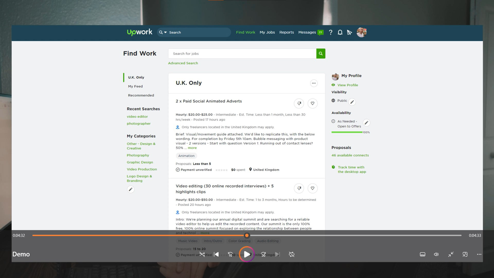
Task: Open the header search type dropdown arrow
Action: click(165, 32)
